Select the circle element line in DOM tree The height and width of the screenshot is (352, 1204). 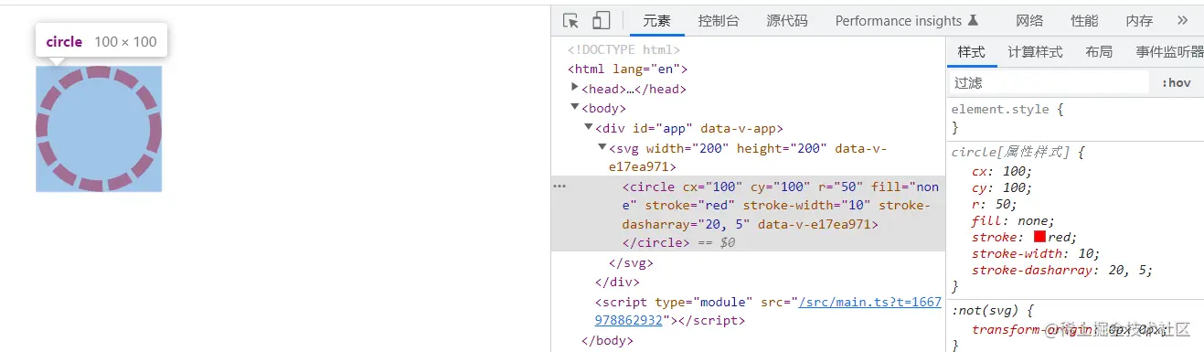point(748,214)
